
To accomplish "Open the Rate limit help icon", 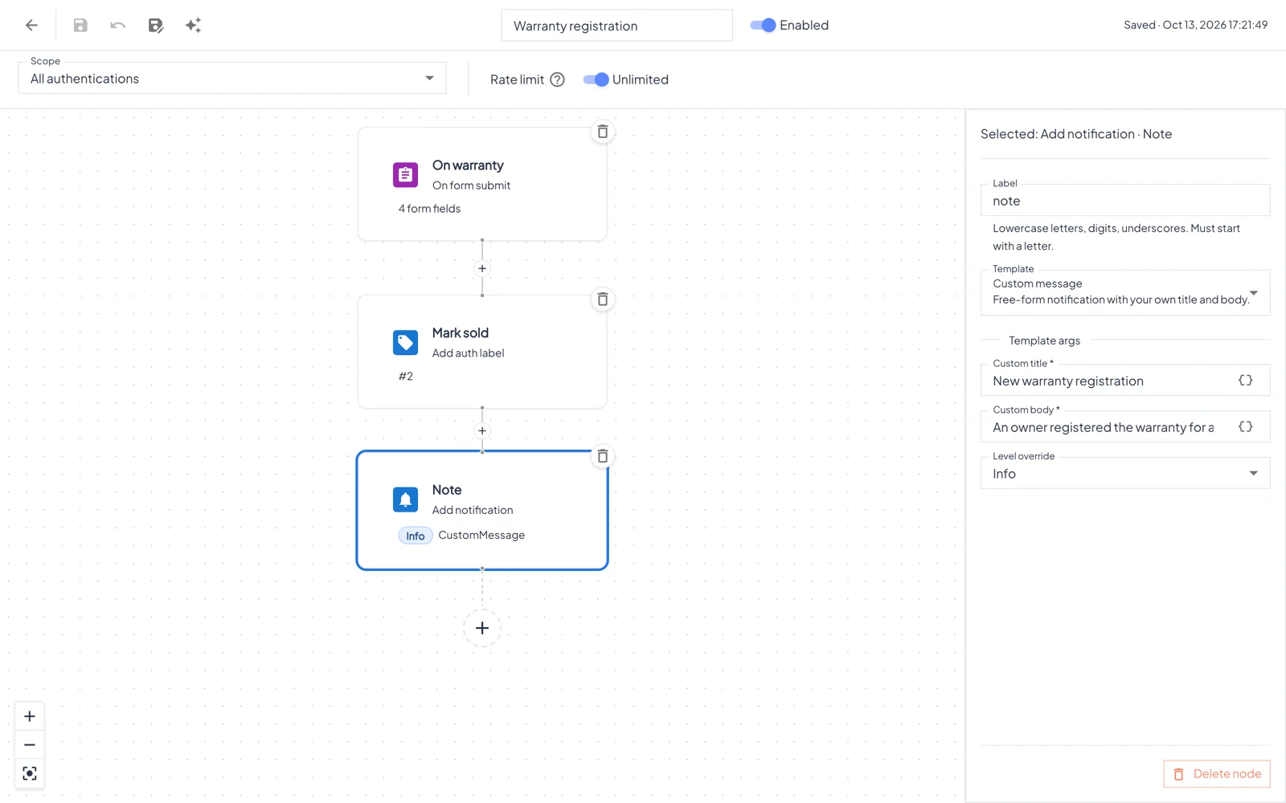I will tap(557, 79).
